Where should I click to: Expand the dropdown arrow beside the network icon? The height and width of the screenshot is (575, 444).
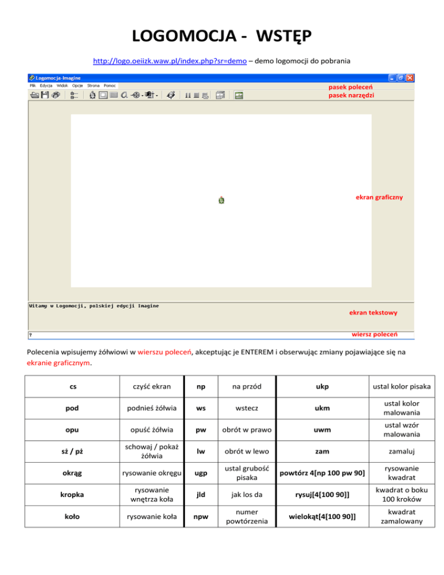pyautogui.click(x=157, y=95)
